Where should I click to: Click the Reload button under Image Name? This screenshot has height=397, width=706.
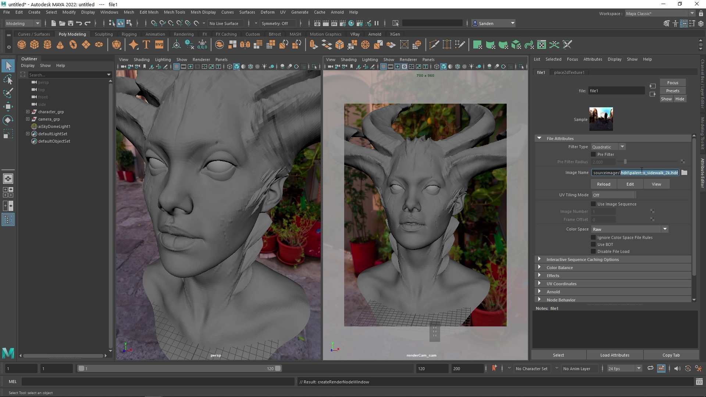(x=603, y=184)
